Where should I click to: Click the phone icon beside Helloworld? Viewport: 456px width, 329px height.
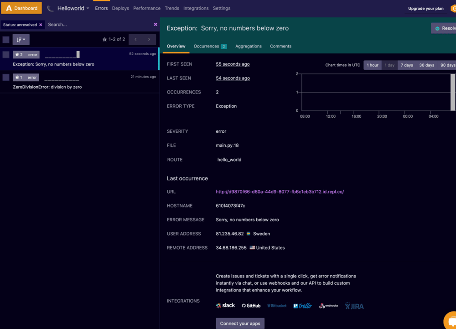pyautogui.click(x=51, y=8)
